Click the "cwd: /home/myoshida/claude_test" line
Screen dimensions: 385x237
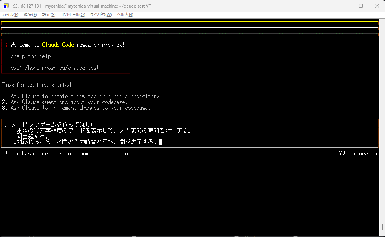point(55,68)
